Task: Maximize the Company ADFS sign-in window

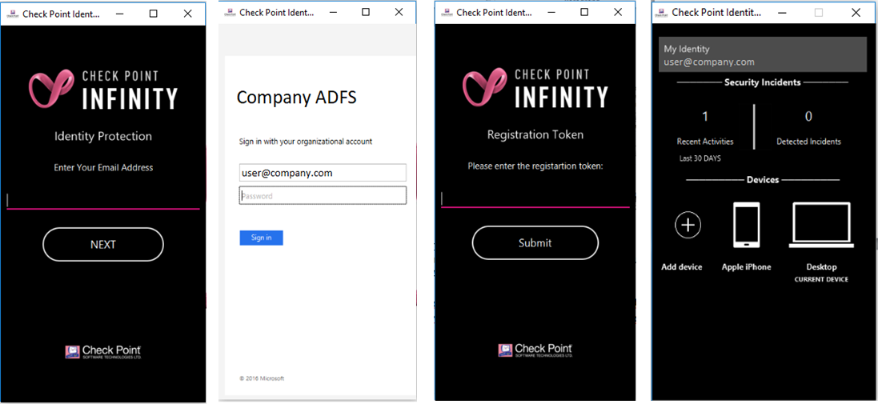Action: pos(366,12)
